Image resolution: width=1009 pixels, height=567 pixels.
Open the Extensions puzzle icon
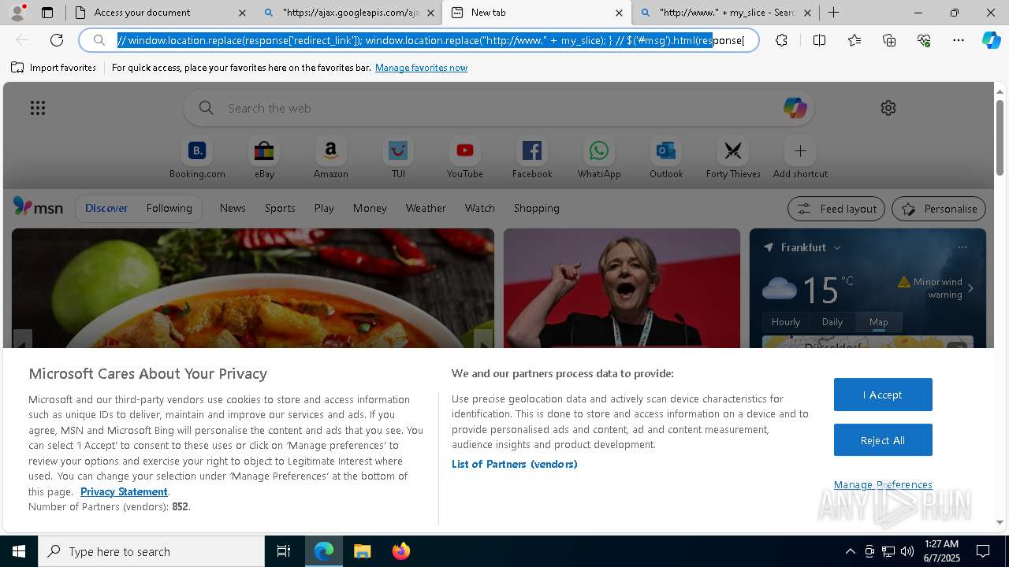click(781, 40)
